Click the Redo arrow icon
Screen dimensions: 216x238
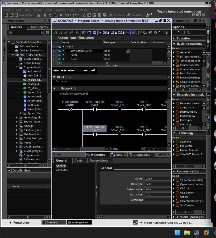tap(75, 15)
